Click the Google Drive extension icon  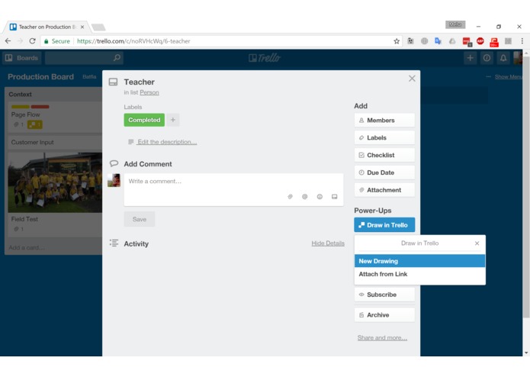coord(452,41)
